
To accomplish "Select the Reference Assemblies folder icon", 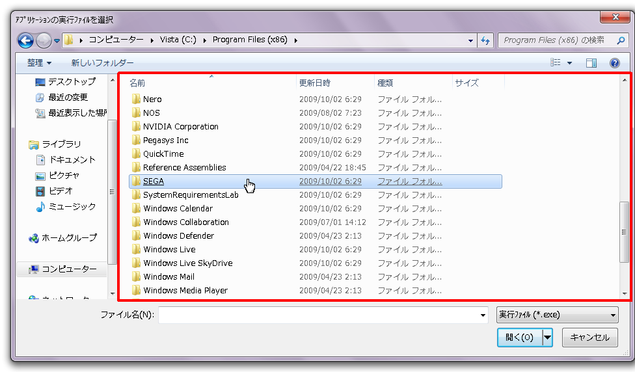I will [x=136, y=168].
